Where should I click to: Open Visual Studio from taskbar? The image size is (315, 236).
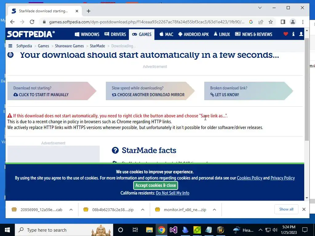[x=173, y=230]
